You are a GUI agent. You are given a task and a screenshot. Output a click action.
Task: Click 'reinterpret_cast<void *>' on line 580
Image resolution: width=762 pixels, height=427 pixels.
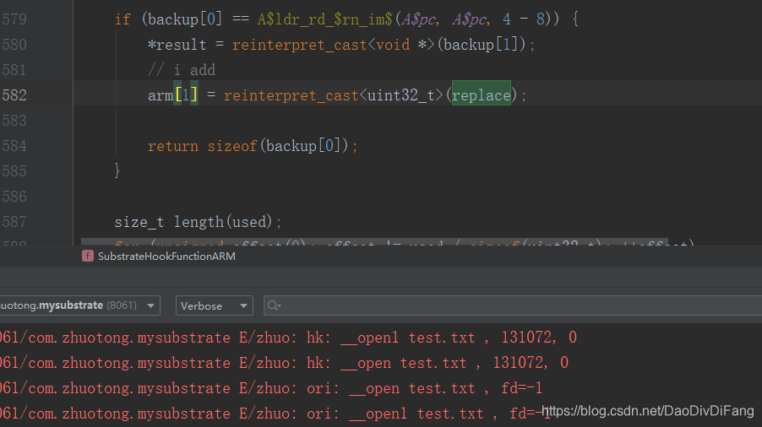coord(334,45)
